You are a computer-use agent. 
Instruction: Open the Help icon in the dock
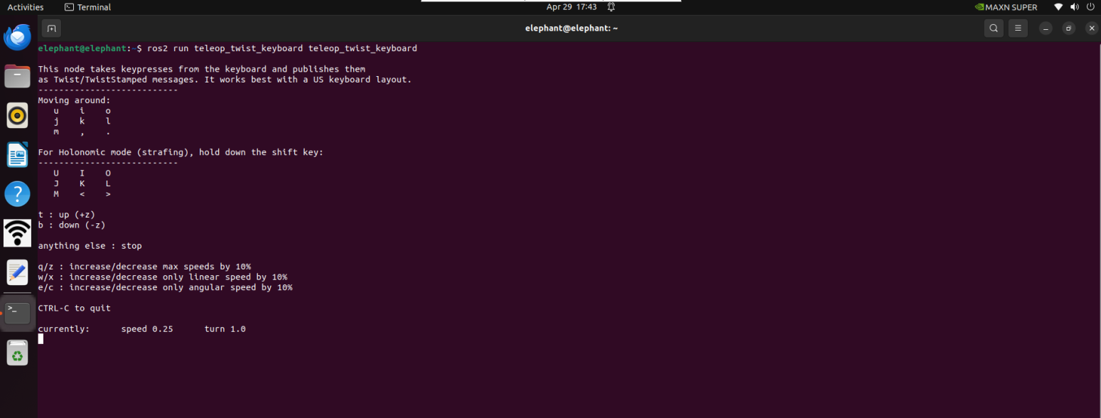coord(17,193)
